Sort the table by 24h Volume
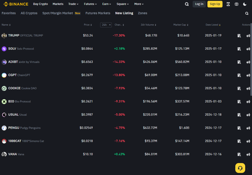The width and height of the screenshot is (252, 175). click(x=149, y=25)
